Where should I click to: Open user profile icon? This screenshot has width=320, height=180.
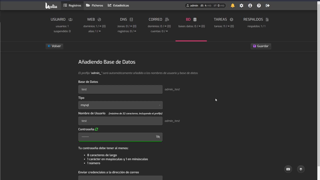point(250,5)
